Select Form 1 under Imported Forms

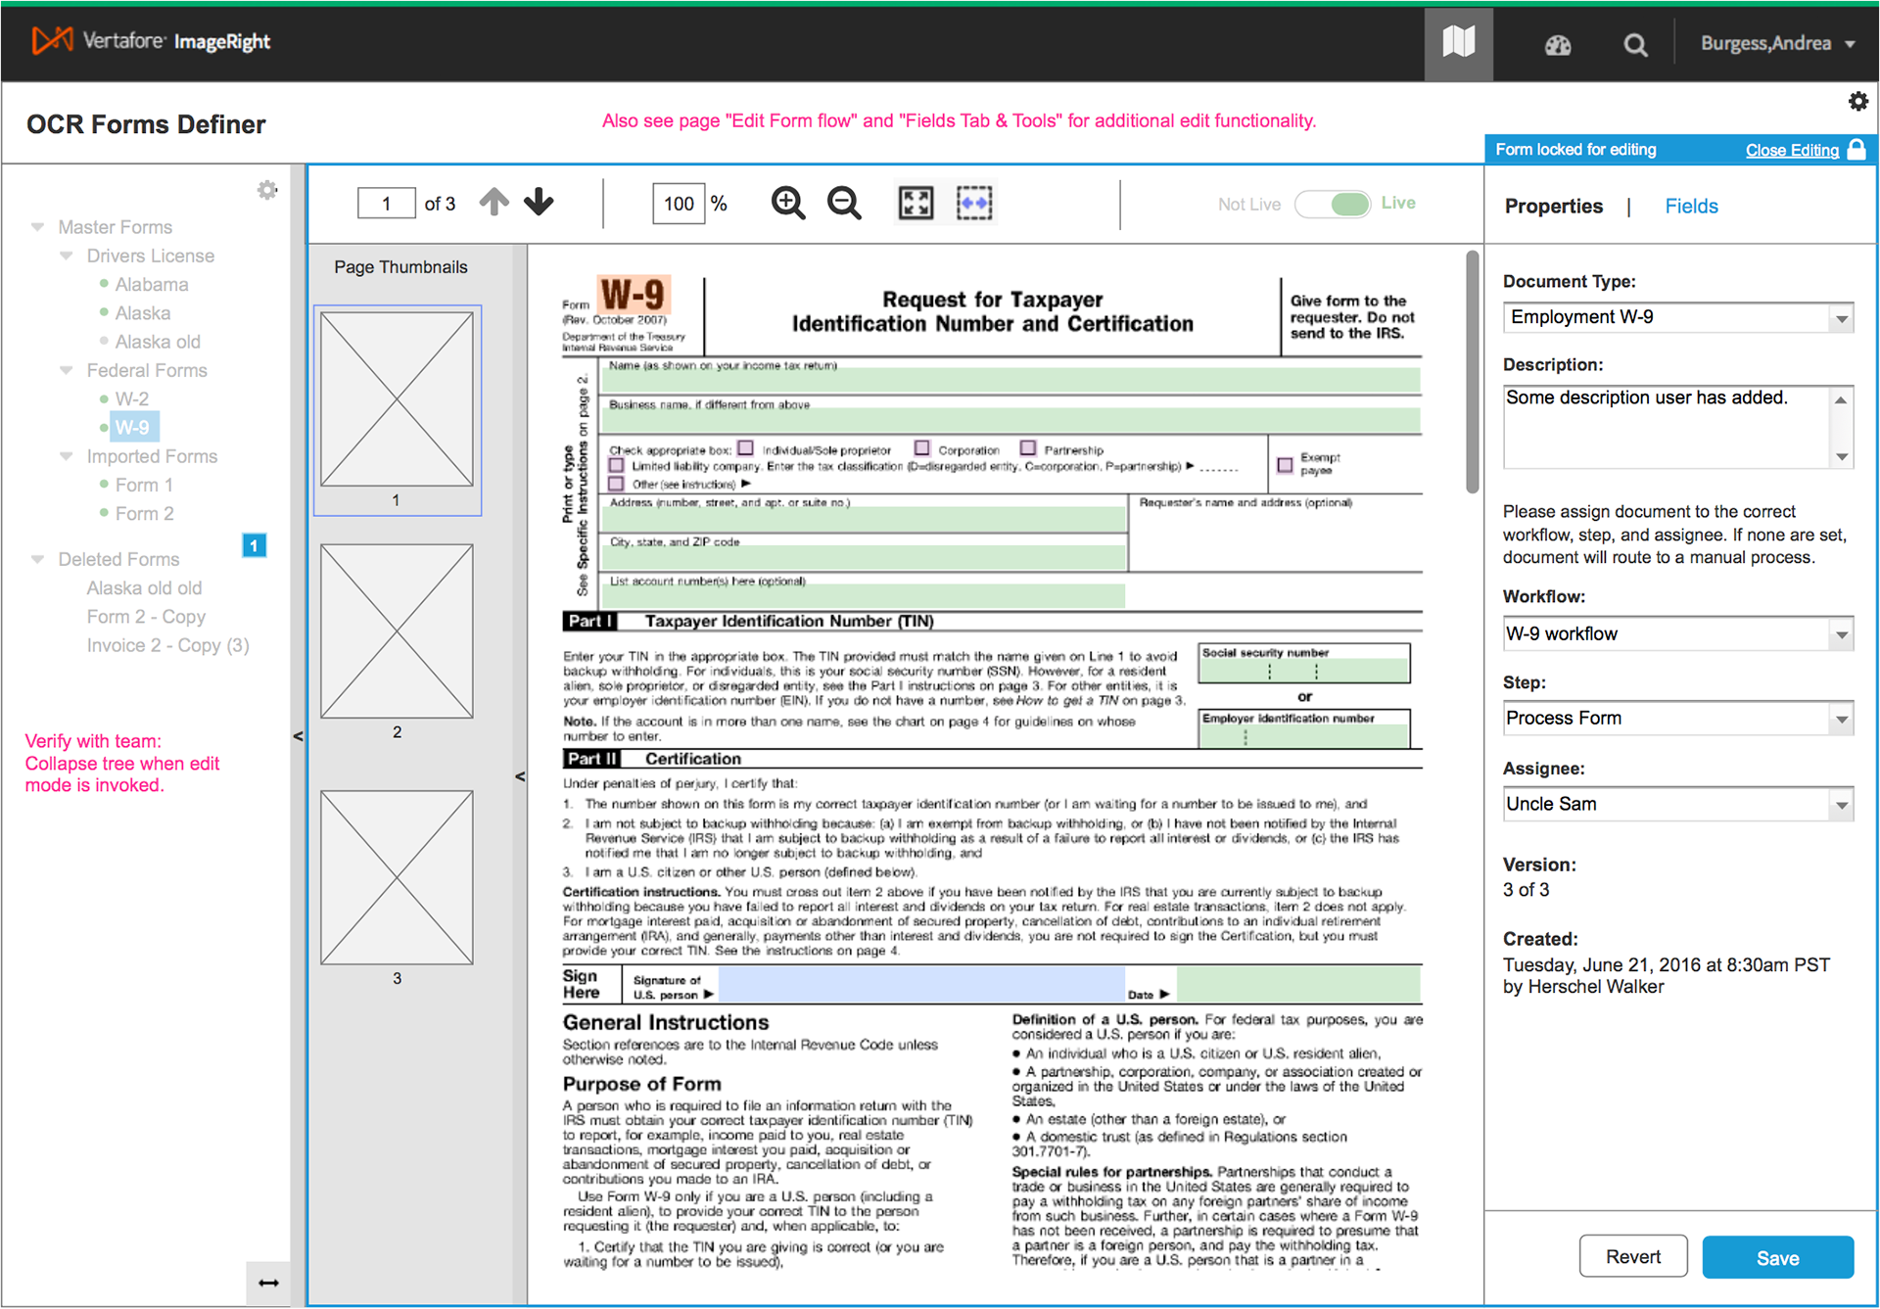coord(144,486)
